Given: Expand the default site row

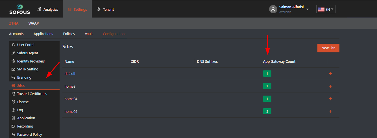Looking at the screenshot, I should tap(331, 74).
